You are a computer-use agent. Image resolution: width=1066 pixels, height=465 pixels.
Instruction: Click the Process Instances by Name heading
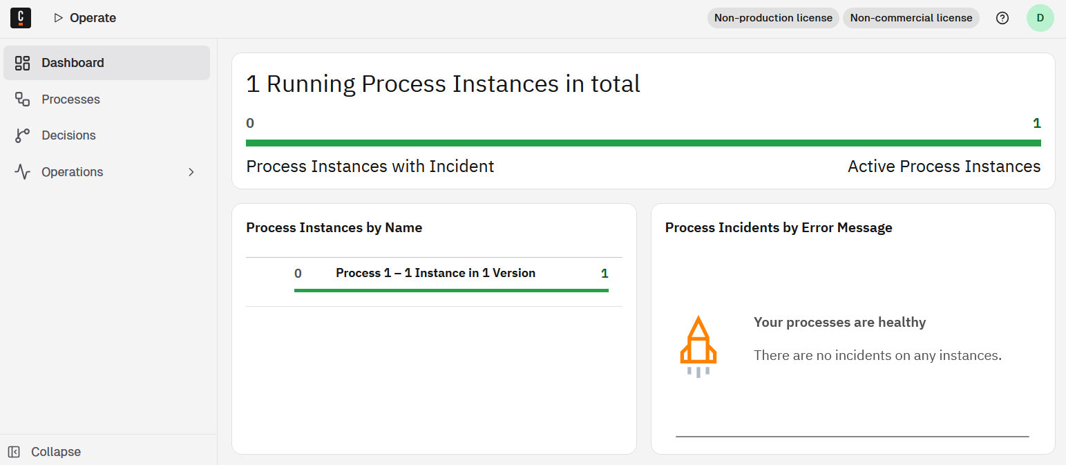(x=334, y=227)
